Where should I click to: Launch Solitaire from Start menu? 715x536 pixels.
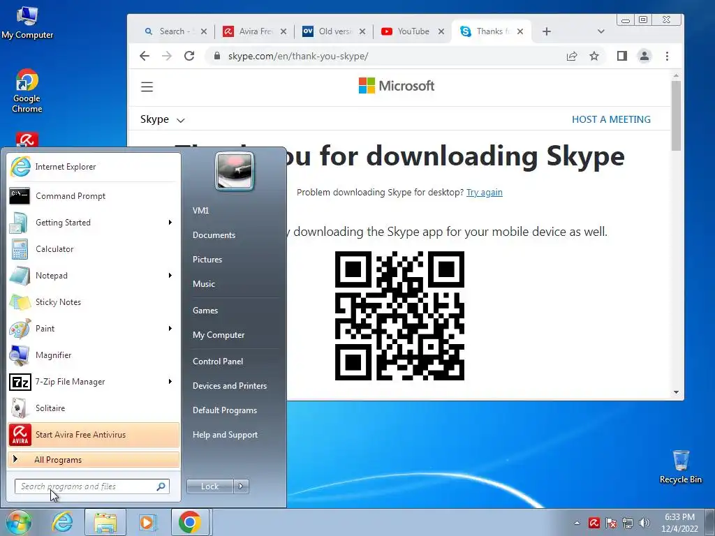[x=94, y=408]
